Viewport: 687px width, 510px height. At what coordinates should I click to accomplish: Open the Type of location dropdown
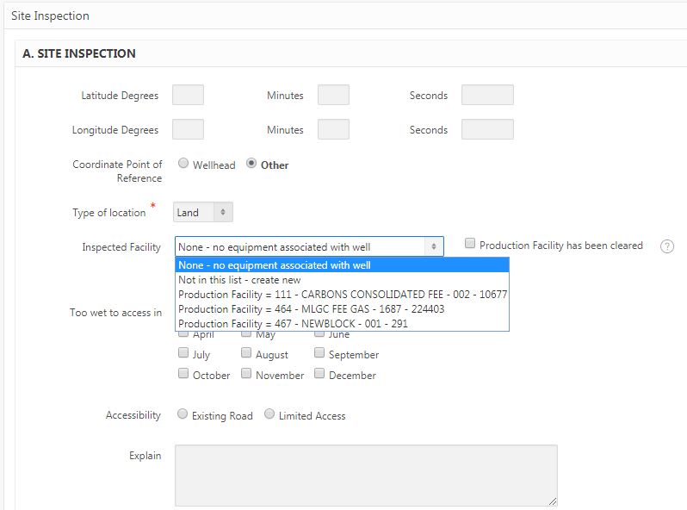point(203,212)
